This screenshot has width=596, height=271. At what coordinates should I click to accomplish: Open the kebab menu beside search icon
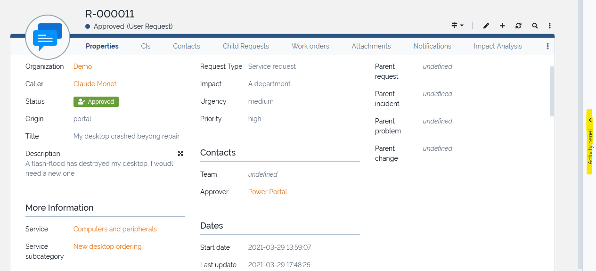pyautogui.click(x=550, y=26)
